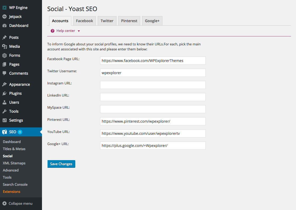Switch to the Twitter tab
The height and width of the screenshot is (210, 296).
pyautogui.click(x=107, y=21)
